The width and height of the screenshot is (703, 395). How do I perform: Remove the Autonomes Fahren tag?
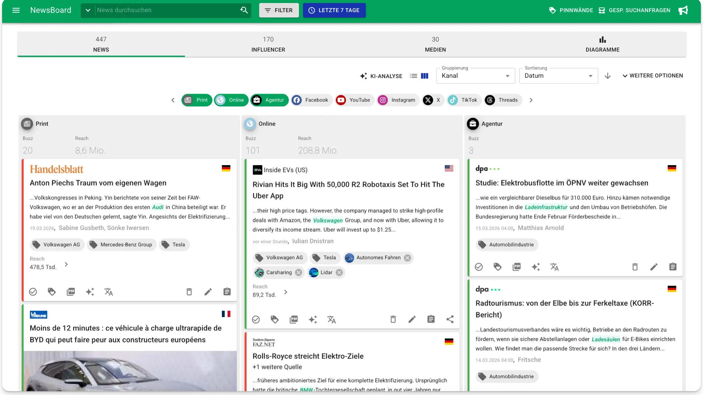(x=407, y=258)
